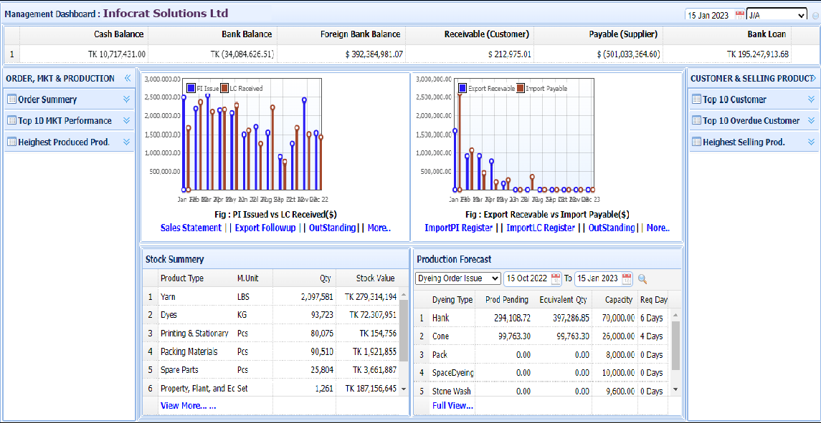The height and width of the screenshot is (423, 821).
Task: Click the PI Issue blue legend swatch
Action: [191, 88]
